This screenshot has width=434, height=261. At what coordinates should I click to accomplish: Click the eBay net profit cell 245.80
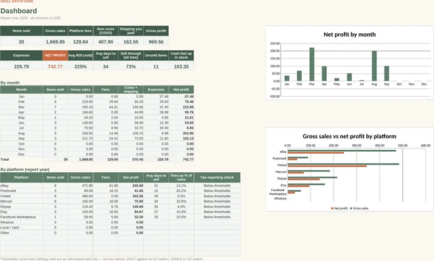(131, 186)
